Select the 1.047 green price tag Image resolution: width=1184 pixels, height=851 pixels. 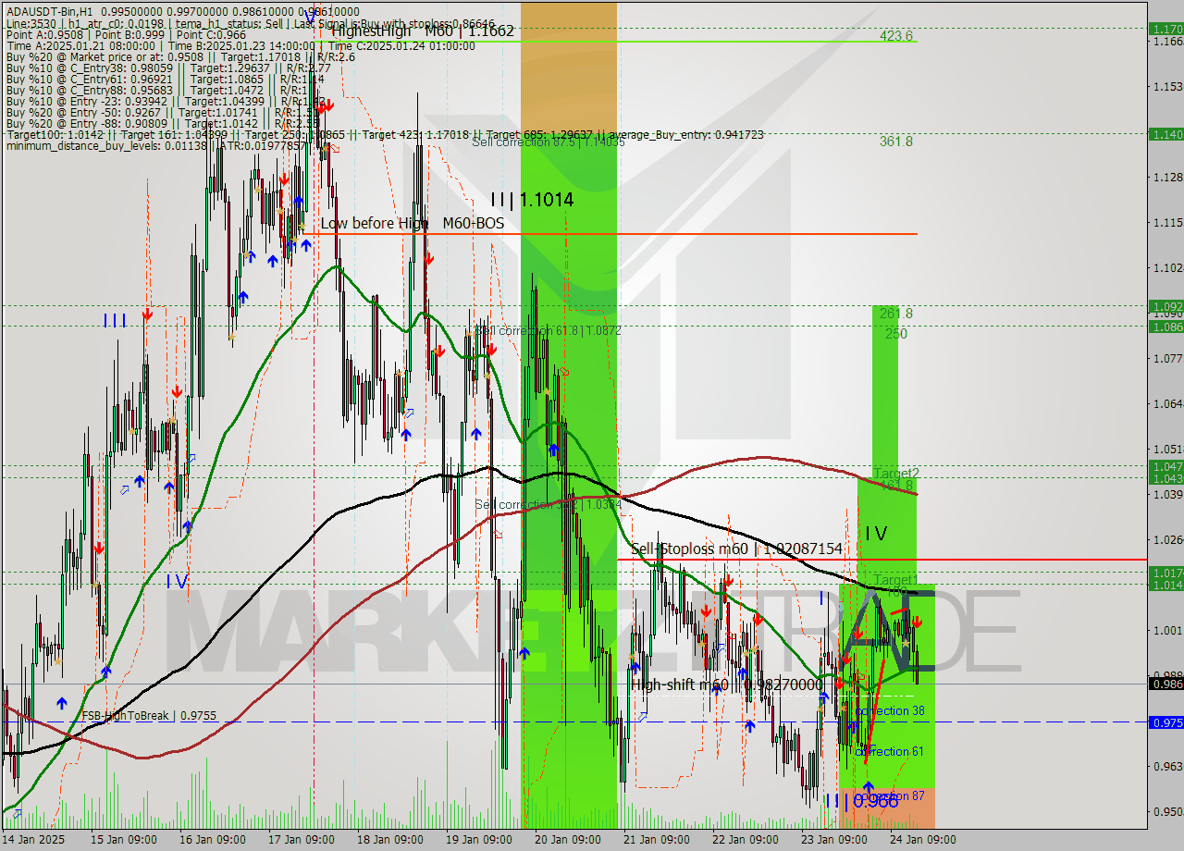pos(1165,466)
